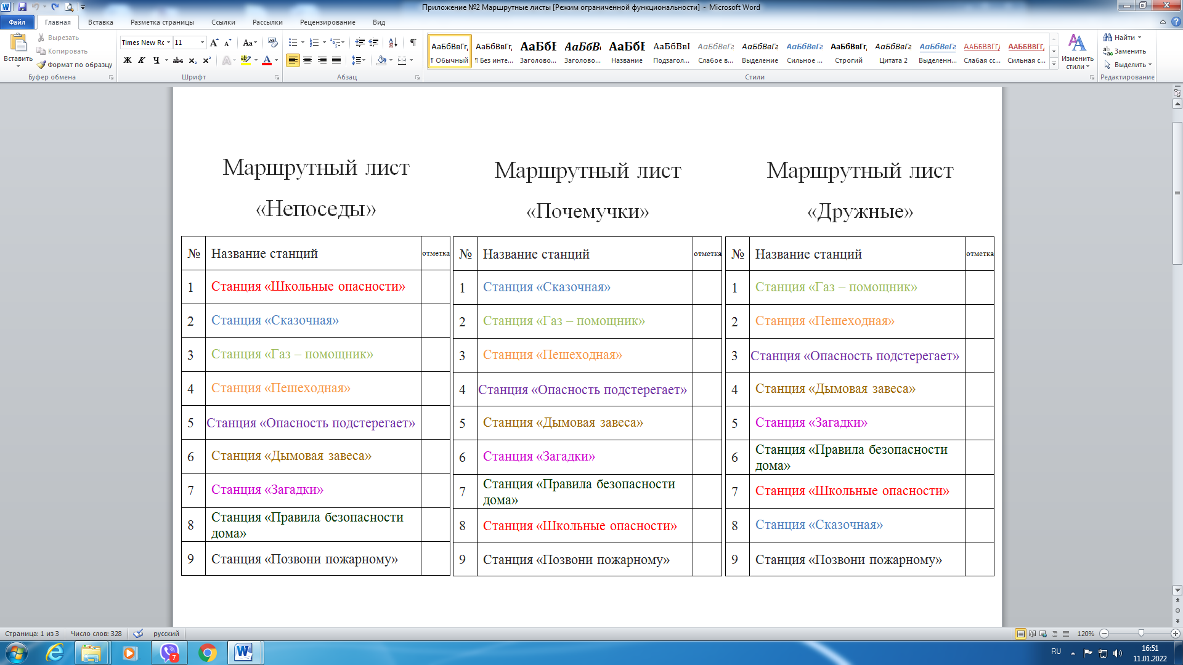Switch to Outline view icon
The image size is (1183, 665).
coord(1054,634)
